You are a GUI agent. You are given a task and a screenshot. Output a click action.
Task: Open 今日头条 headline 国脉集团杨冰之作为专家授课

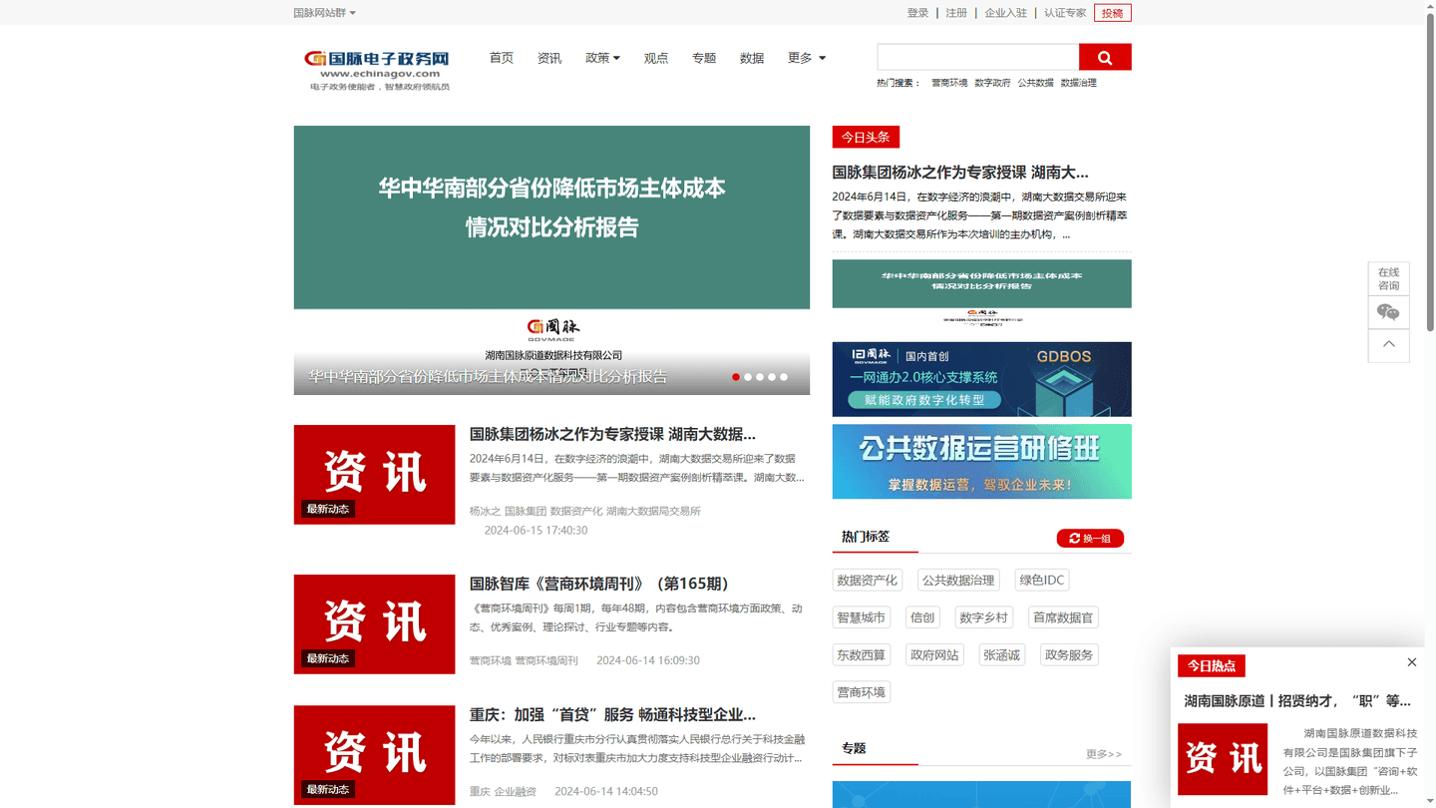(960, 173)
